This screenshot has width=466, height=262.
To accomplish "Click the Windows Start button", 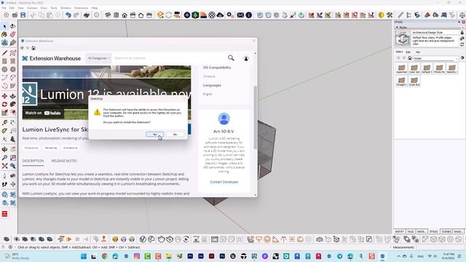I will point(84,256).
